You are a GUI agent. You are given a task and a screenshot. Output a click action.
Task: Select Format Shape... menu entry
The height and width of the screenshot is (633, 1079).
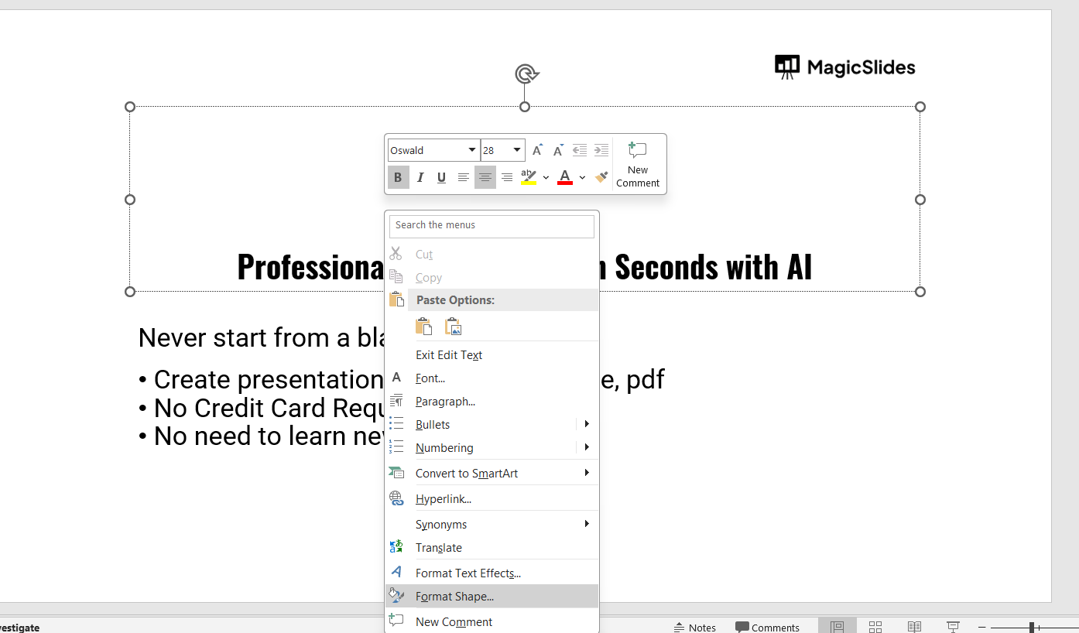pos(492,596)
